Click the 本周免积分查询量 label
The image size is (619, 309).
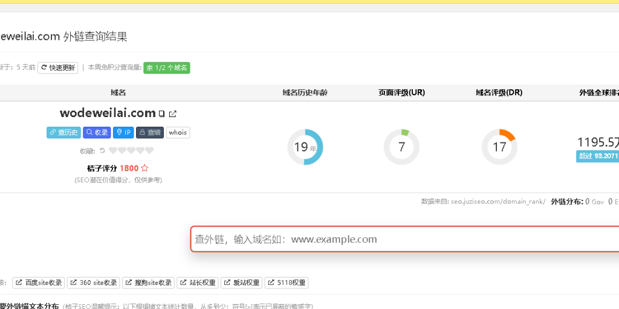[115, 68]
